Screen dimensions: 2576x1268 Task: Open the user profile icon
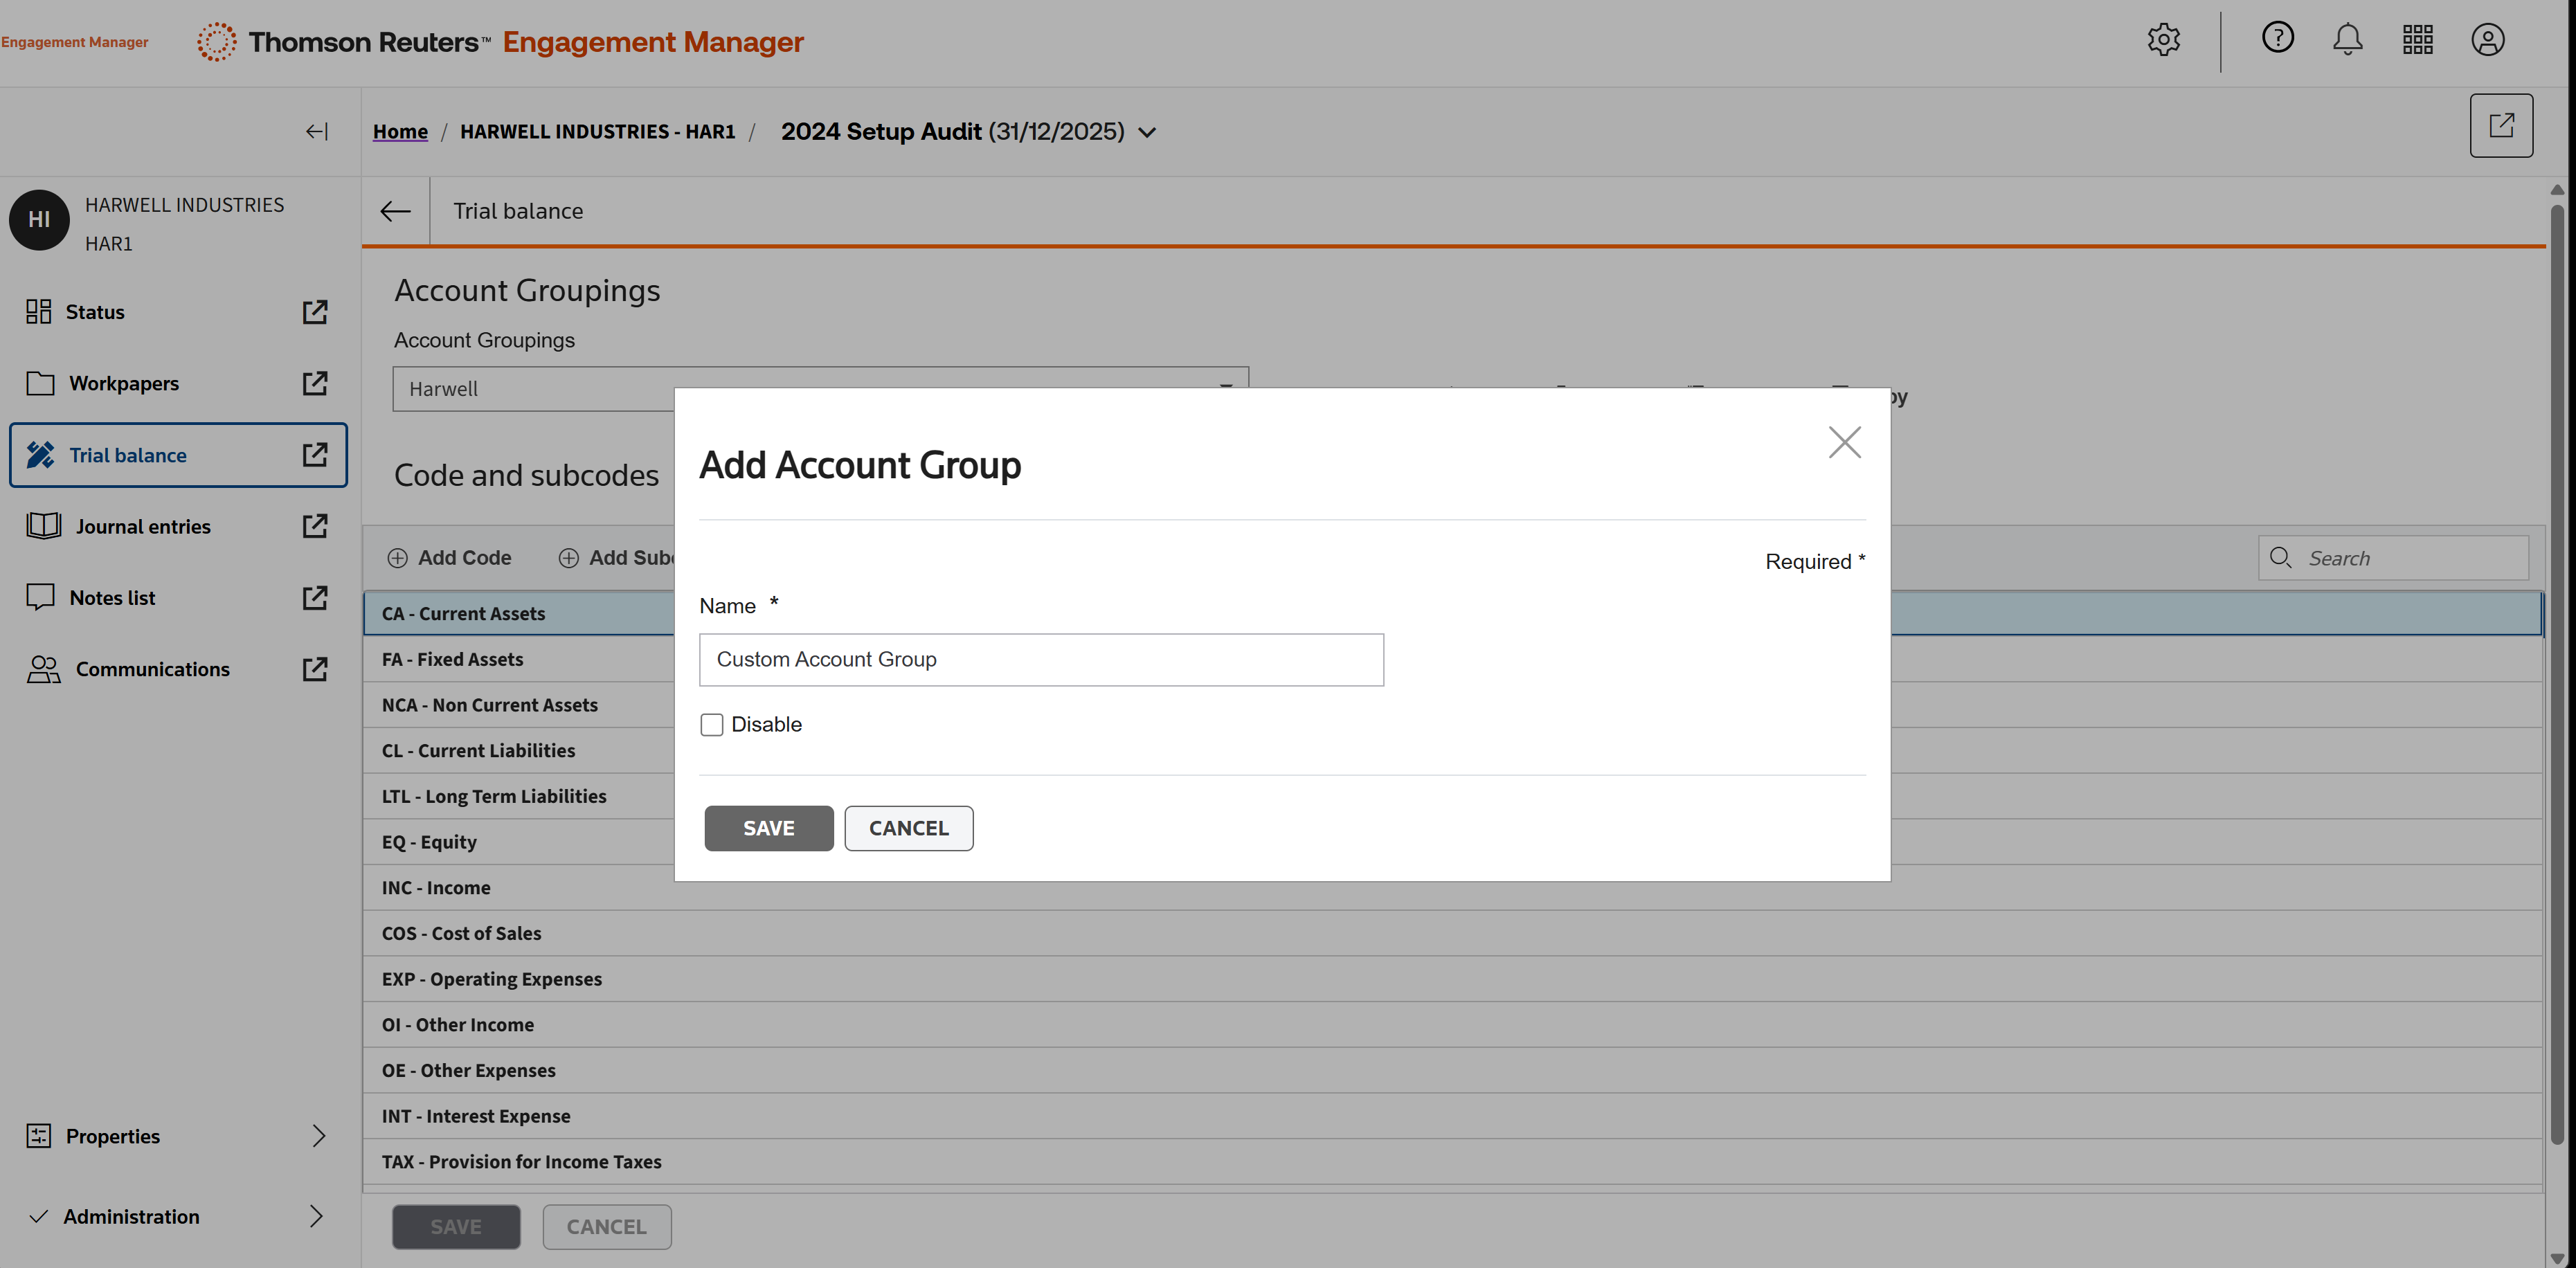(2487, 40)
